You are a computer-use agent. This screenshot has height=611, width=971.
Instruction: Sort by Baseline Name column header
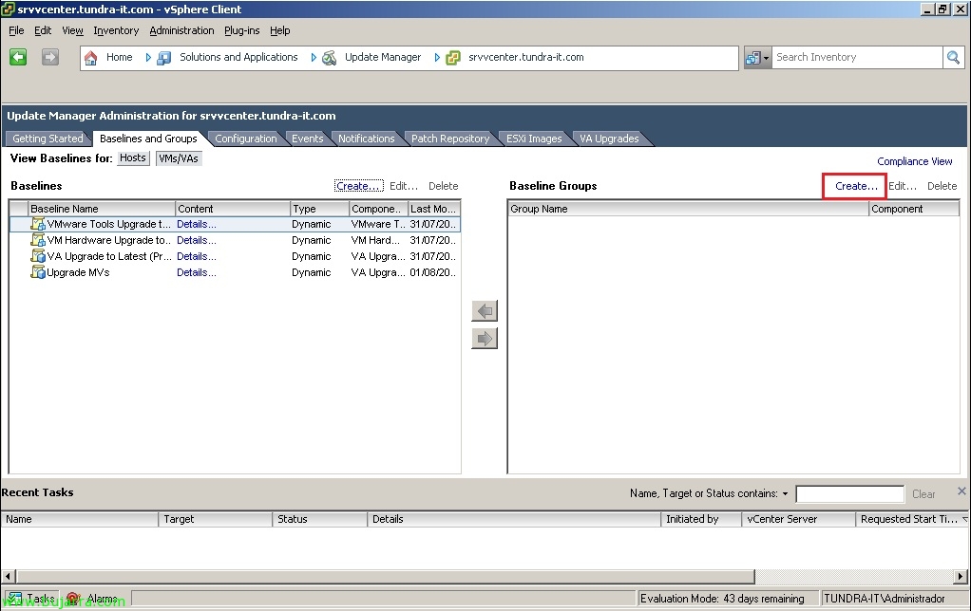coord(102,209)
